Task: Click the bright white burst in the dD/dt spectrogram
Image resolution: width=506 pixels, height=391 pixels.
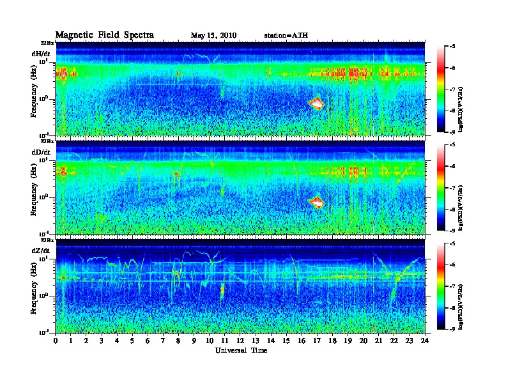Action: [x=317, y=203]
